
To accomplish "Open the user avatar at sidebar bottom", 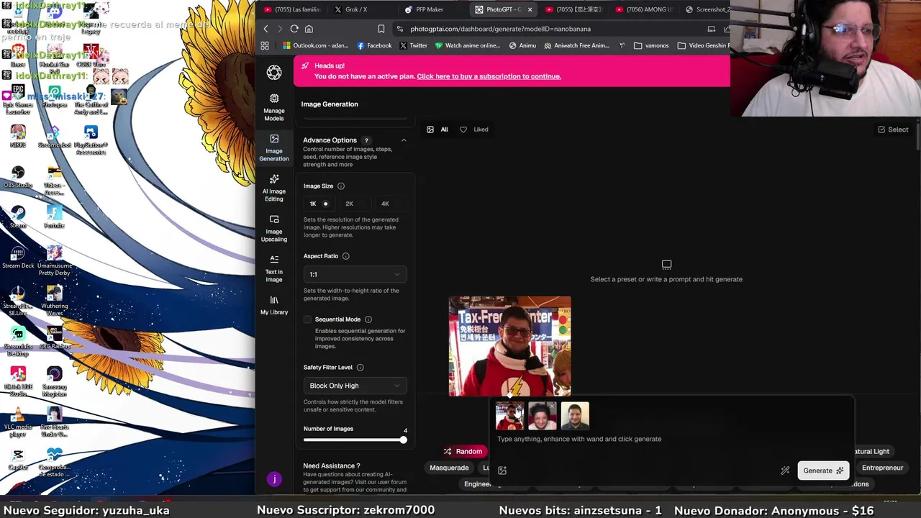I will point(273,479).
